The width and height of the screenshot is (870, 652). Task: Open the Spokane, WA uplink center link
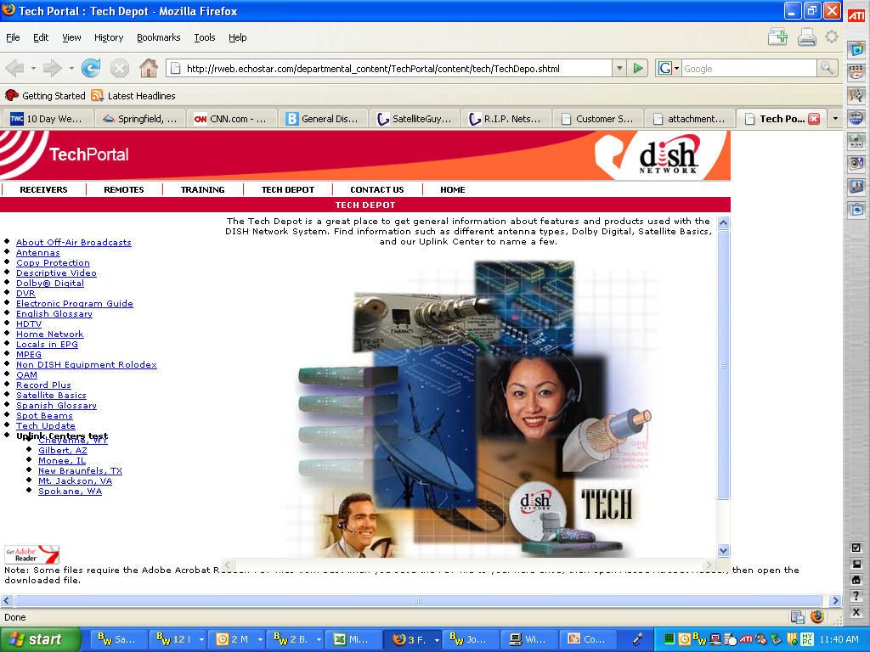pyautogui.click(x=70, y=492)
